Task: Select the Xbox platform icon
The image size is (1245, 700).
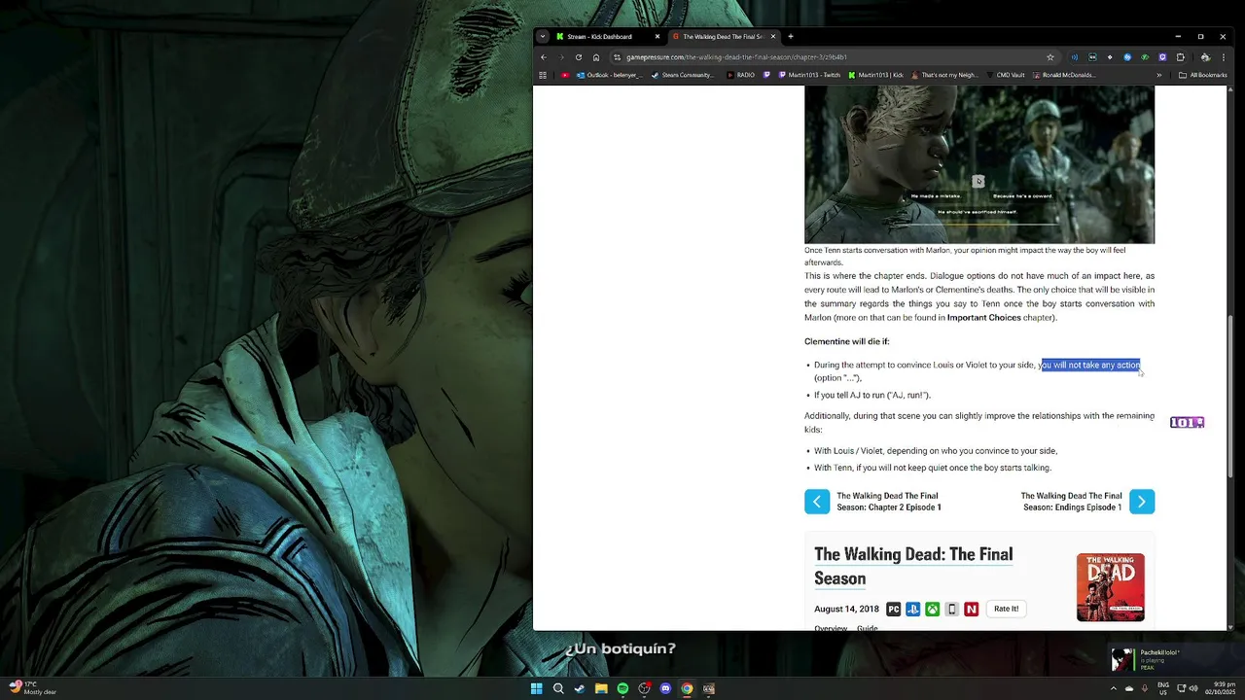Action: [x=932, y=610]
